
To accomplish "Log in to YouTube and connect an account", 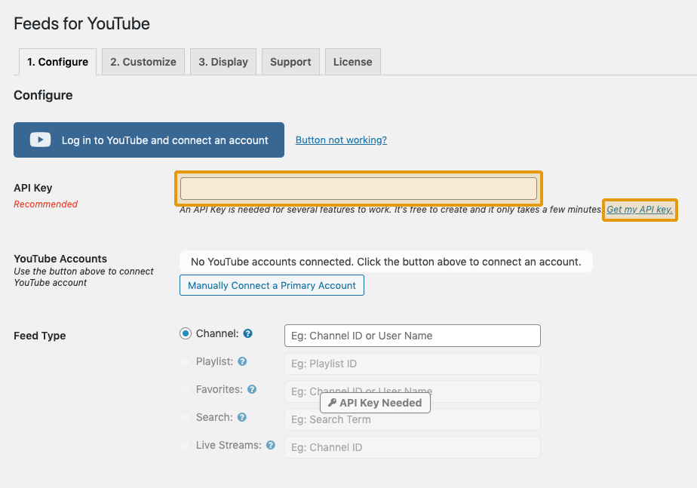I will [x=149, y=140].
